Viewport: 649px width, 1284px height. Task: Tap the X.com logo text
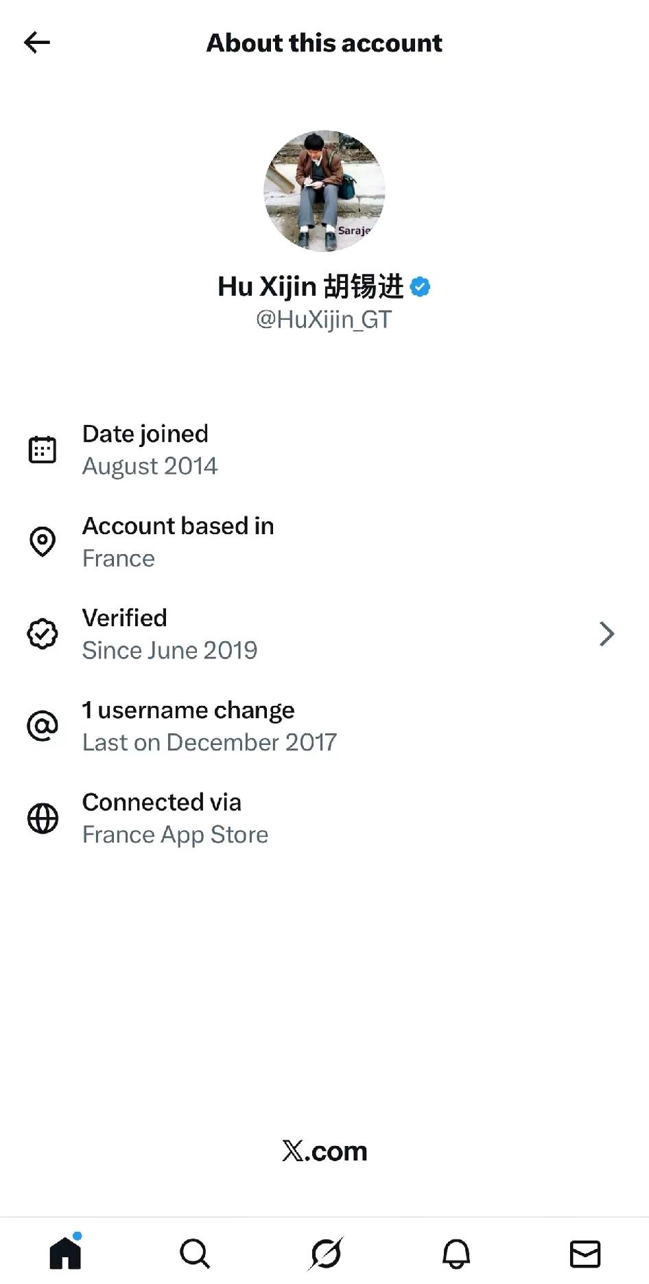(324, 1151)
